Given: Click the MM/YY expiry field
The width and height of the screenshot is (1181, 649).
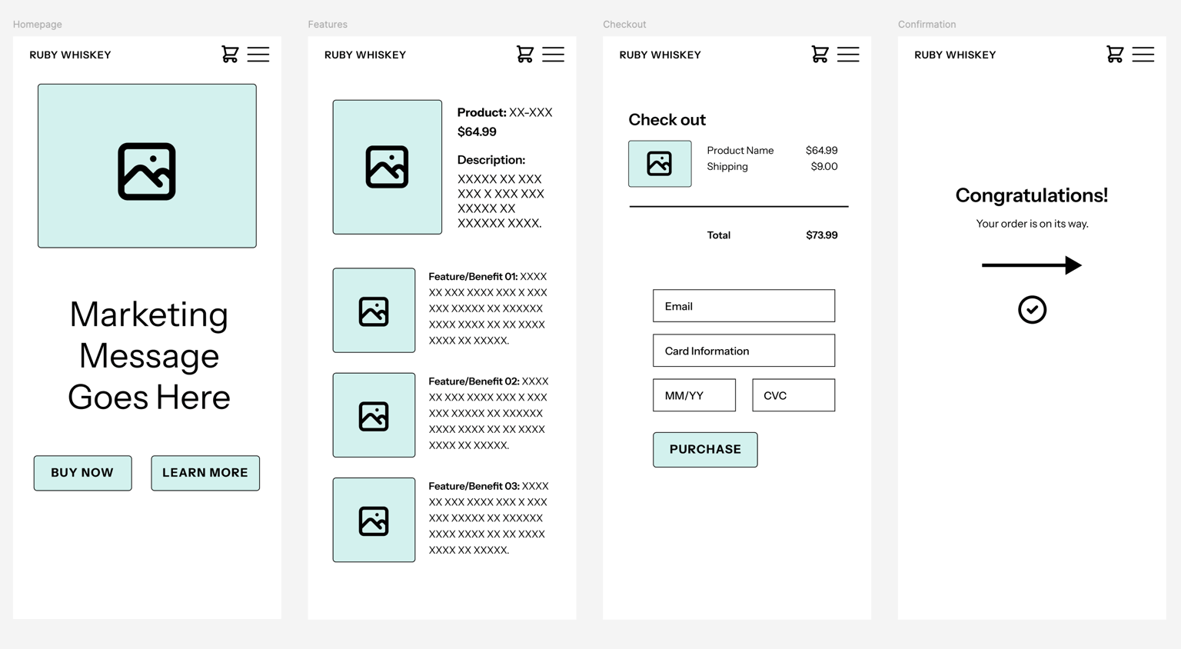Looking at the screenshot, I should 694,395.
